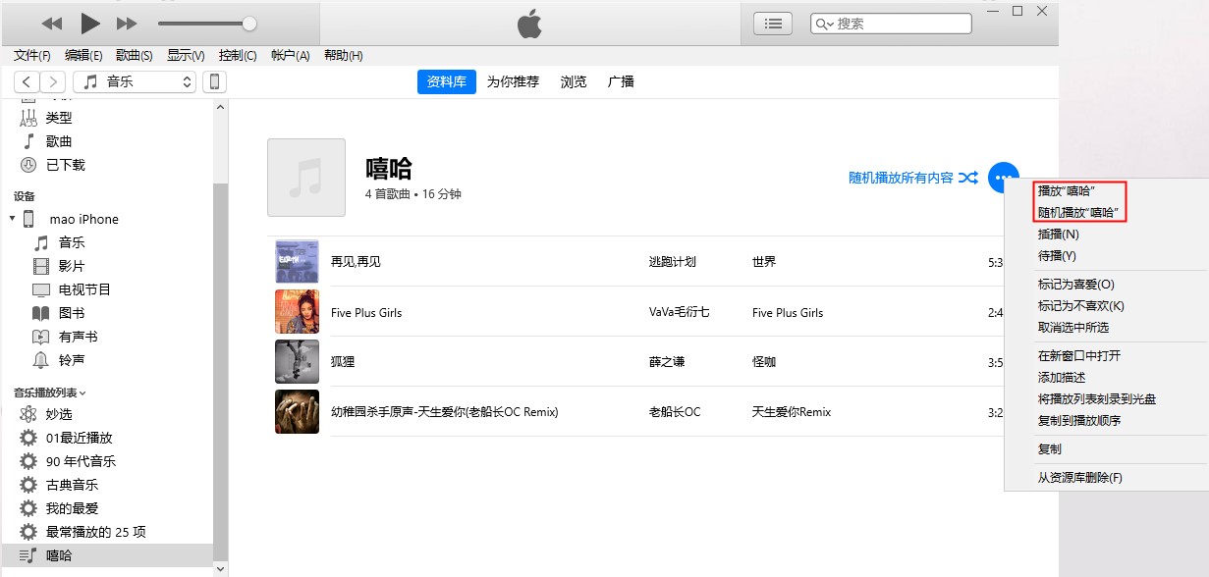This screenshot has height=577, width=1209.
Task: Click the 嘻哈 playlist artwork placeholder
Action: point(306,178)
